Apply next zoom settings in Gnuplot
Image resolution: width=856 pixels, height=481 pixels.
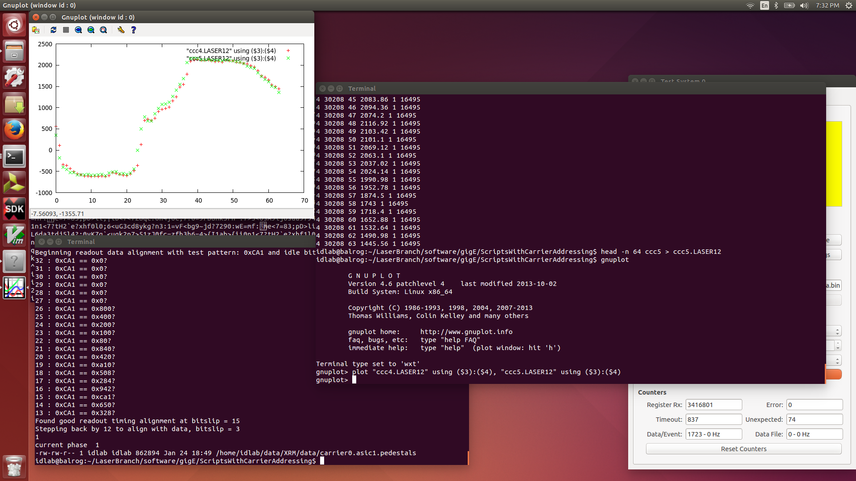click(x=91, y=30)
